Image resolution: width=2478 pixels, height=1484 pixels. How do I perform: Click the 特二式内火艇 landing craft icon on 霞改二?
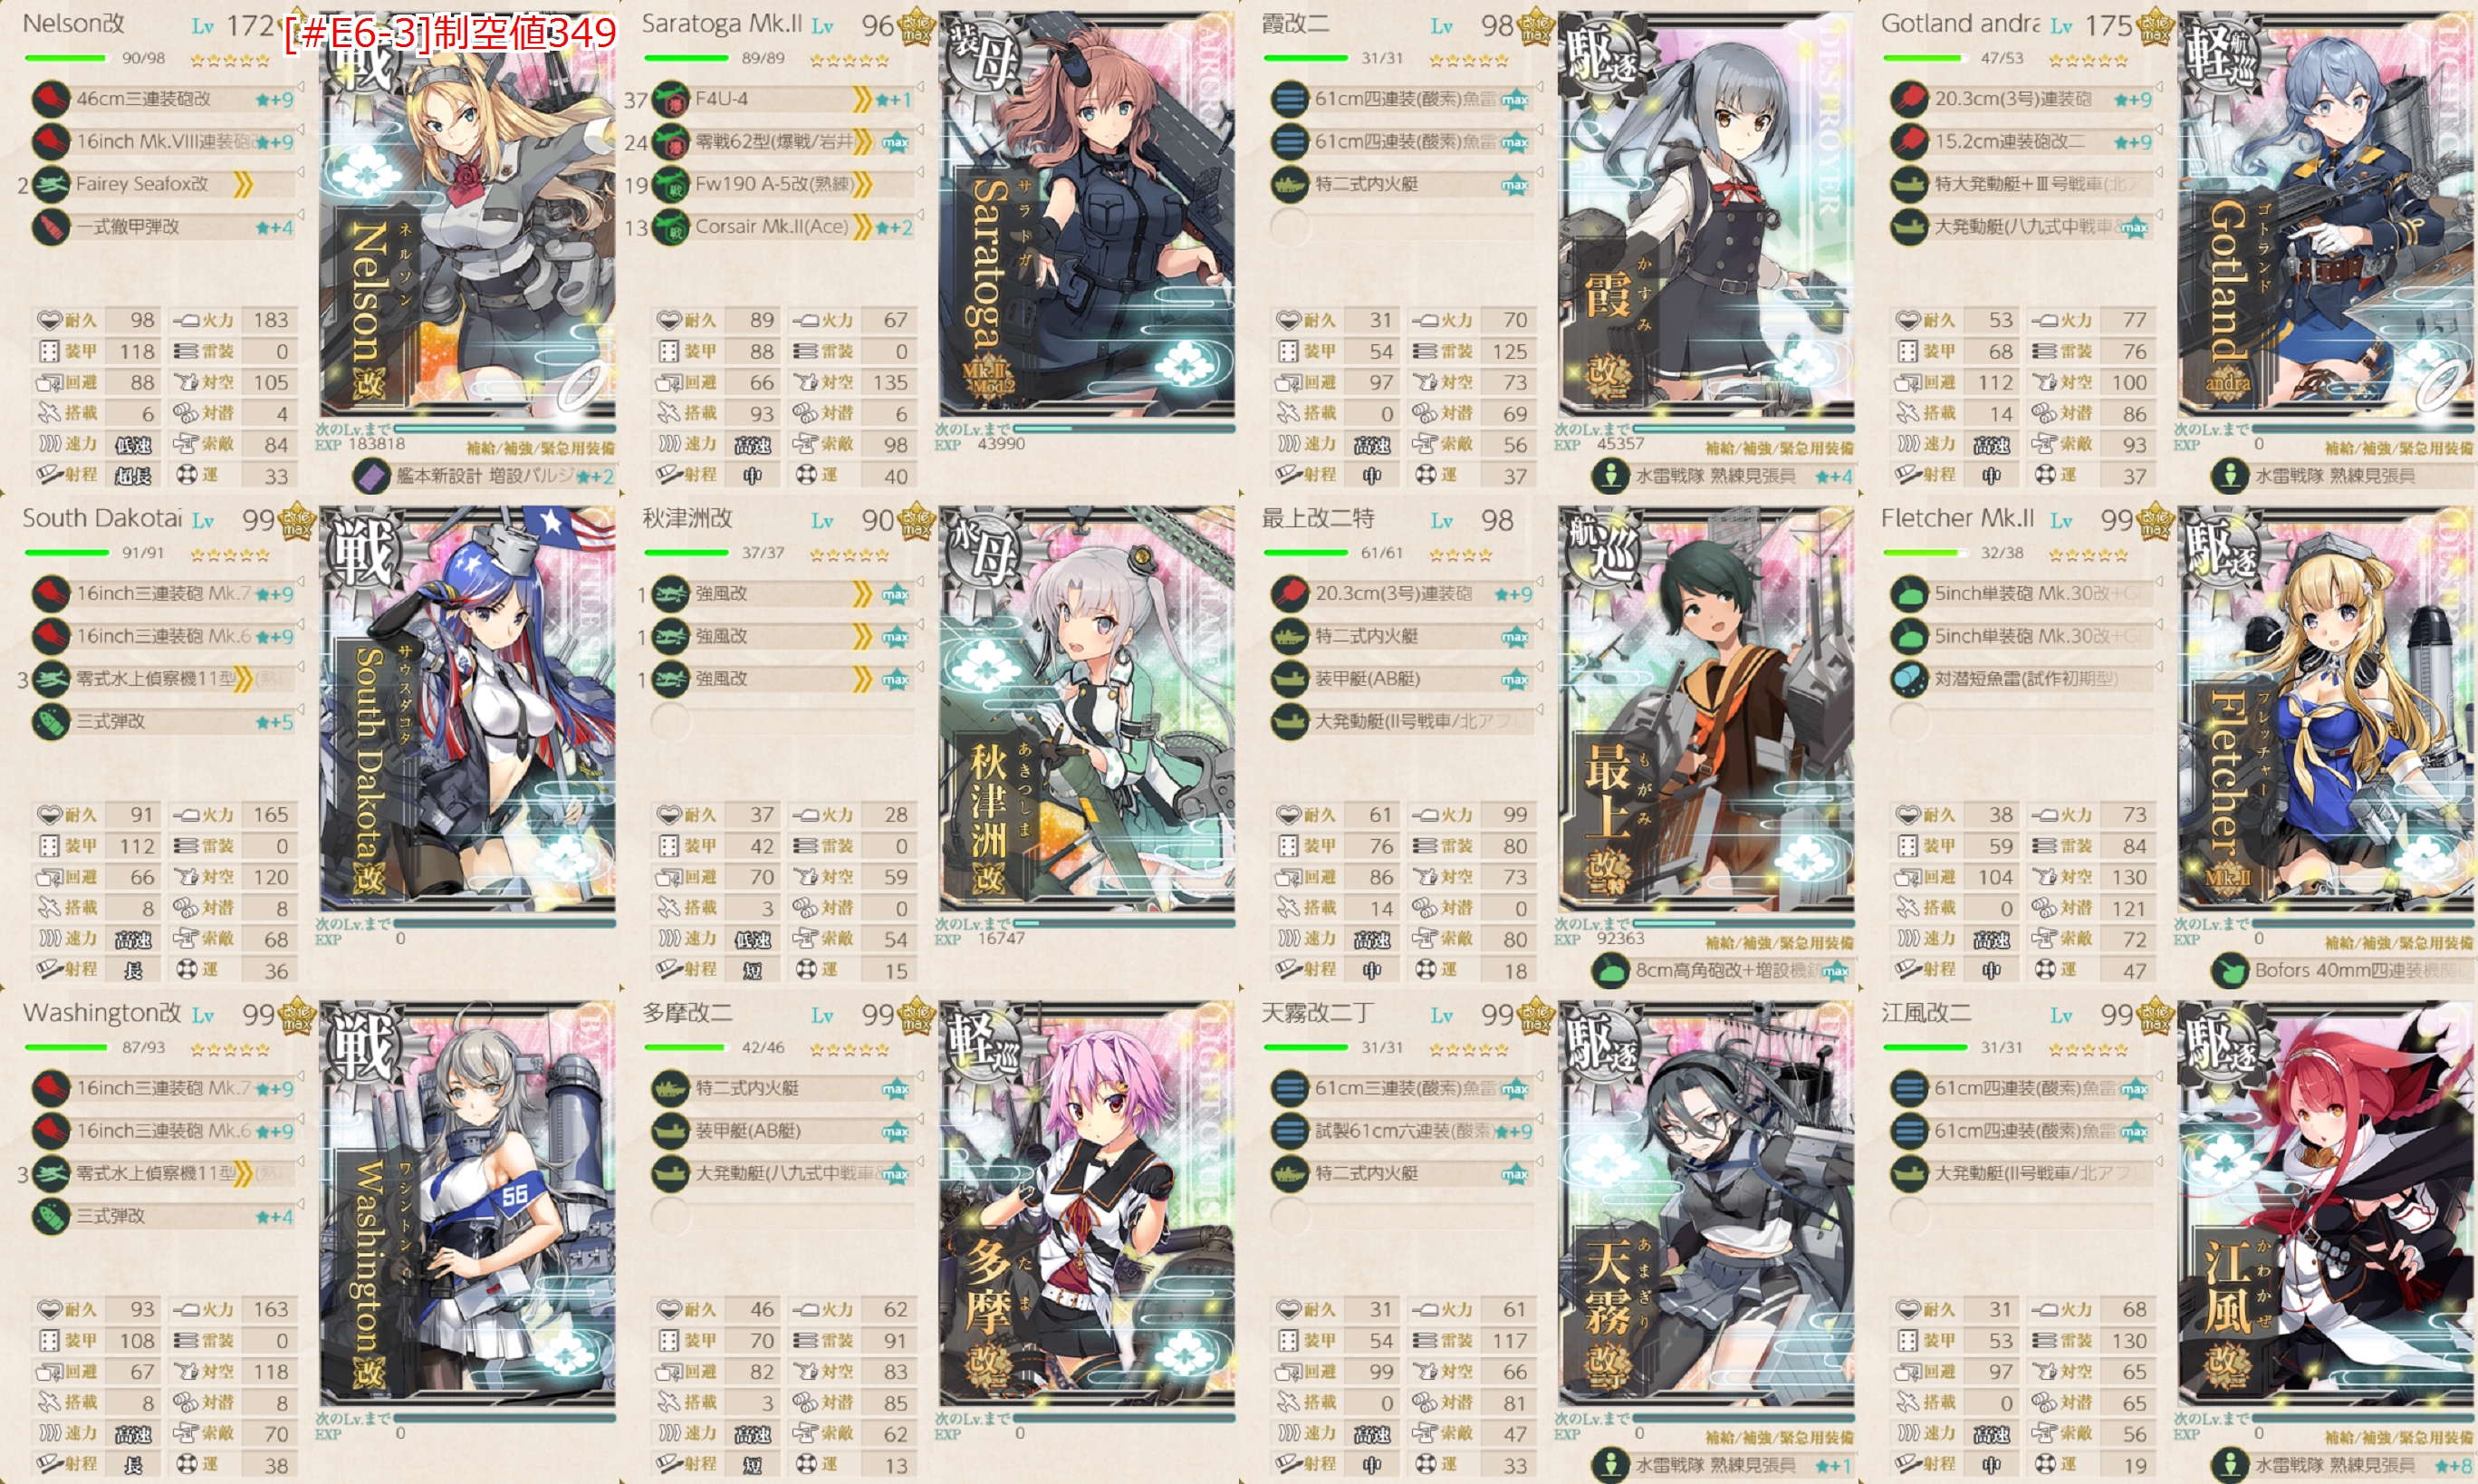[1290, 184]
